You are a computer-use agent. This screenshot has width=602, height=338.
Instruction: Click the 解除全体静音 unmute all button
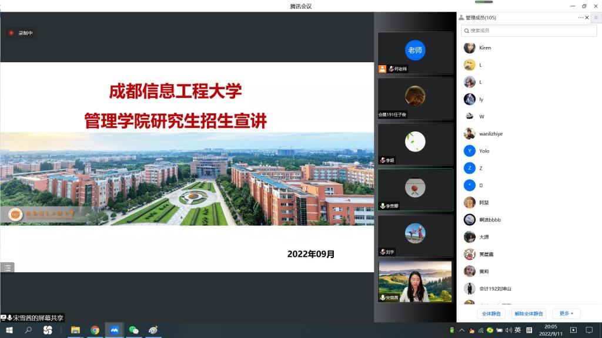pyautogui.click(x=529, y=313)
